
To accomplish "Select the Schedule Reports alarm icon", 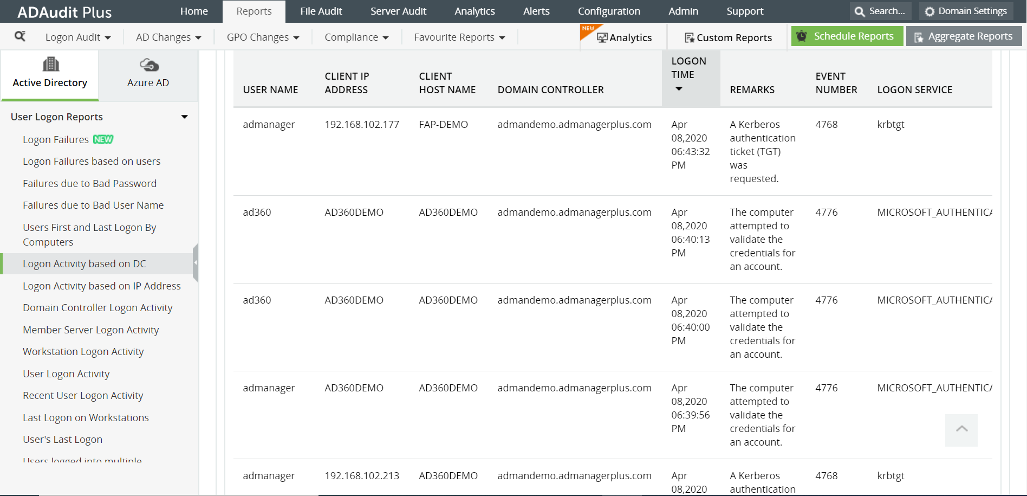I will coord(801,36).
